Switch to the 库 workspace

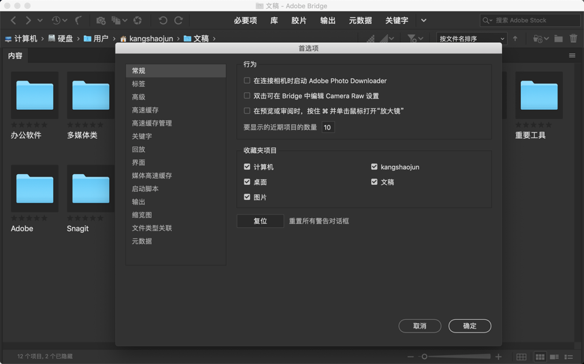tap(274, 20)
